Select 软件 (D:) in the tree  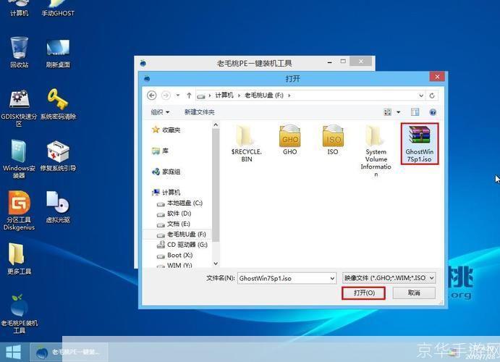pyautogui.click(x=174, y=214)
